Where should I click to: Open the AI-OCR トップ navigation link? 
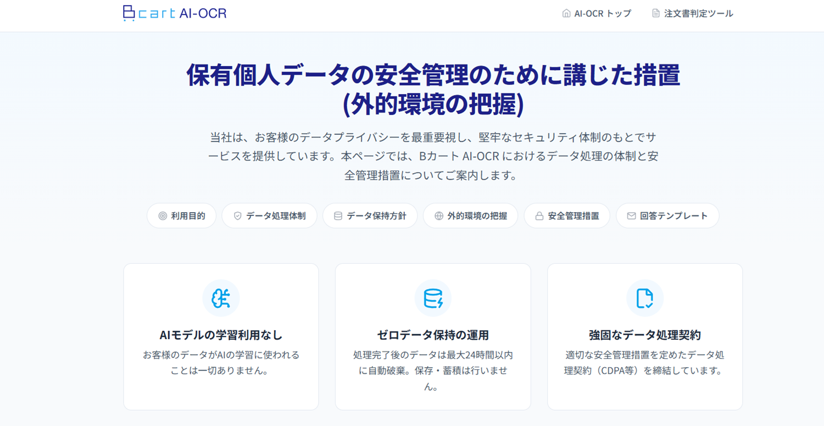coord(603,14)
